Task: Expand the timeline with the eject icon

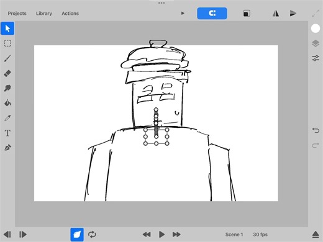Action: pyautogui.click(x=316, y=235)
